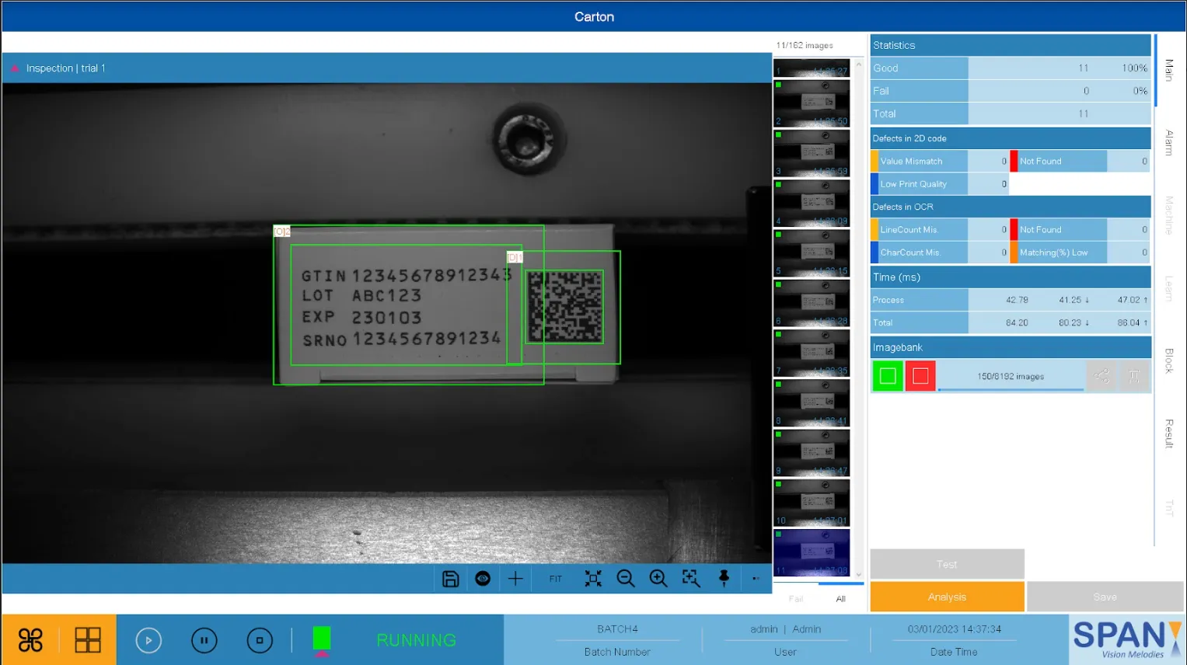The image size is (1187, 665).
Task: Click the greyed Save button
Action: click(1105, 597)
